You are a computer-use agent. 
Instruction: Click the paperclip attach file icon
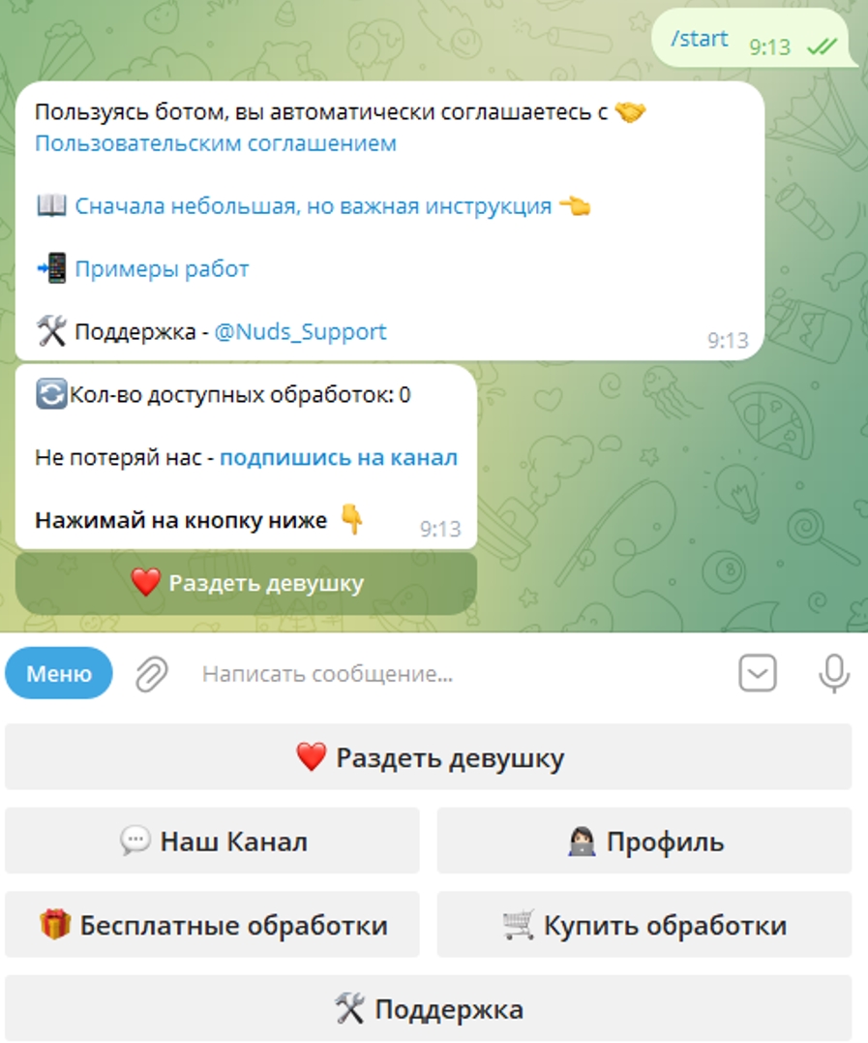[x=152, y=674]
